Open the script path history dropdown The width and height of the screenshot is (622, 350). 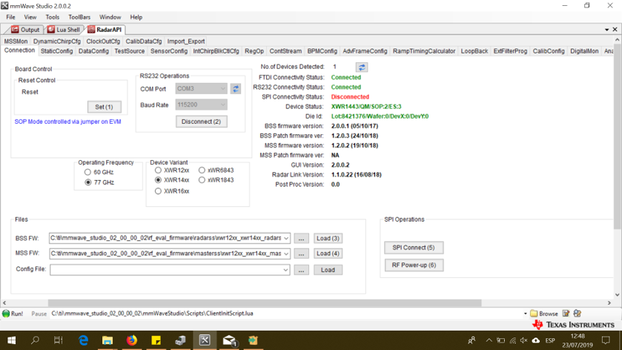point(525,314)
